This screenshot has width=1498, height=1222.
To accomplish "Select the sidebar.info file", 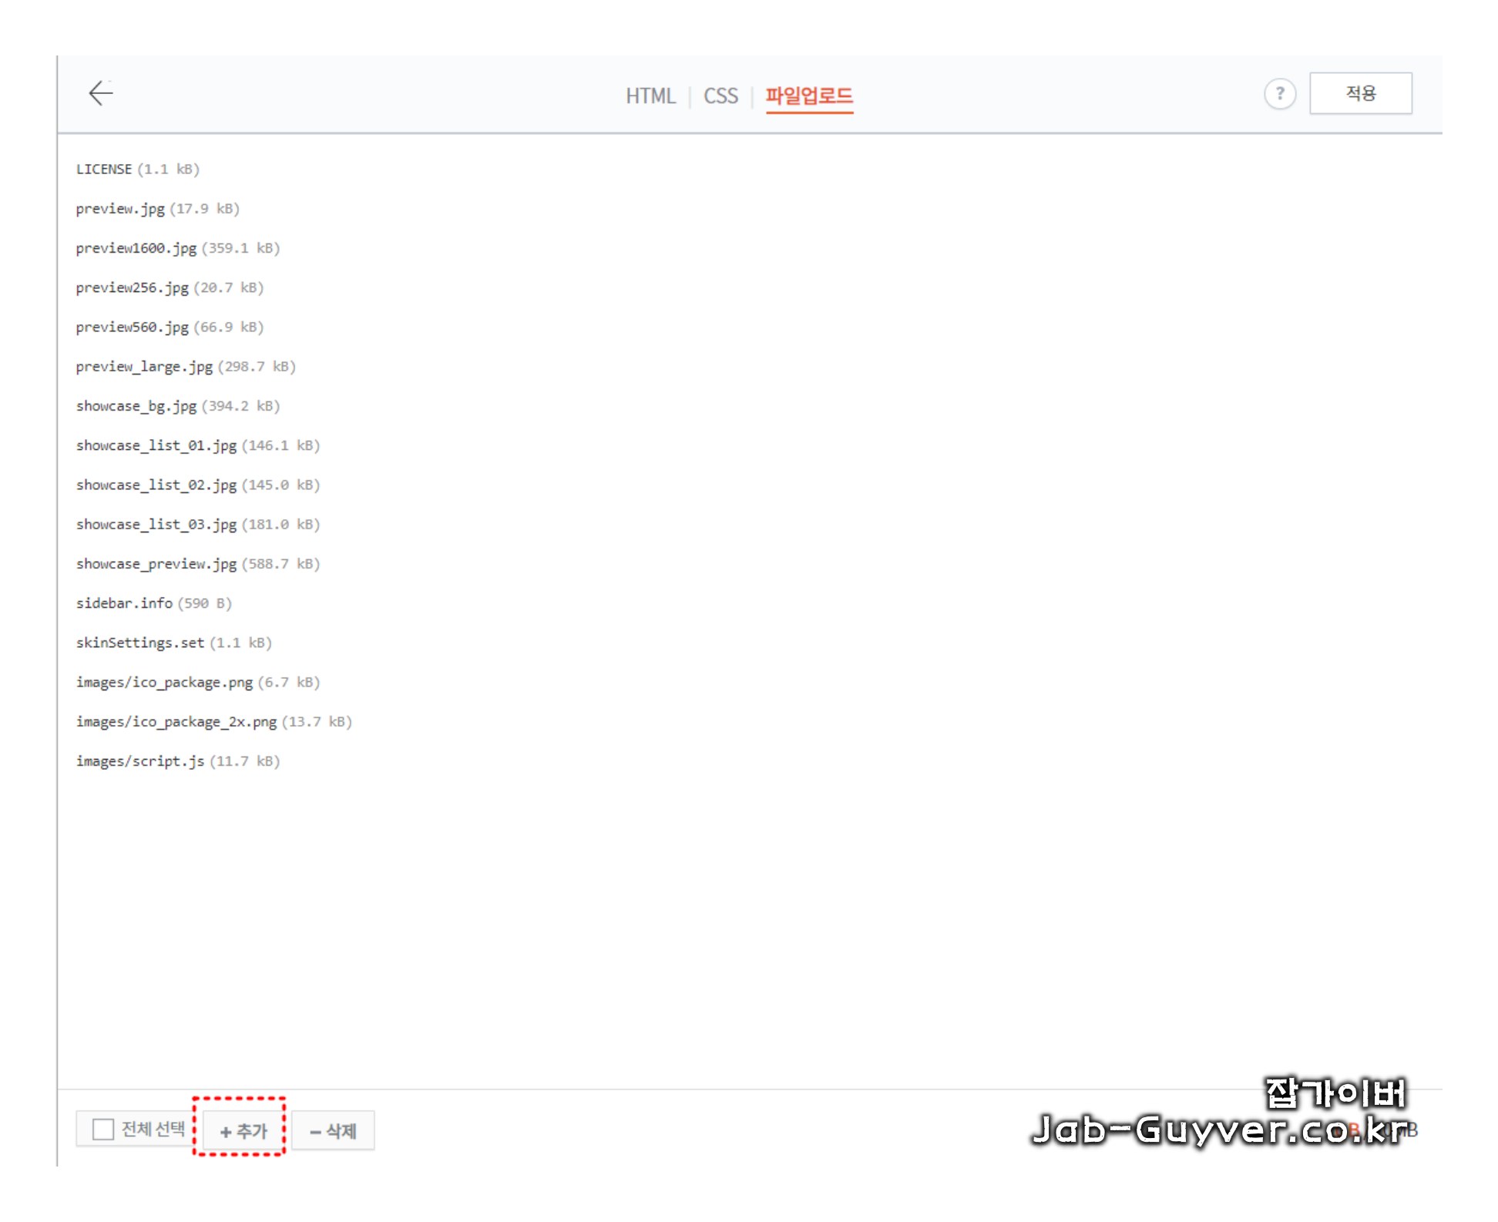I will [x=124, y=603].
